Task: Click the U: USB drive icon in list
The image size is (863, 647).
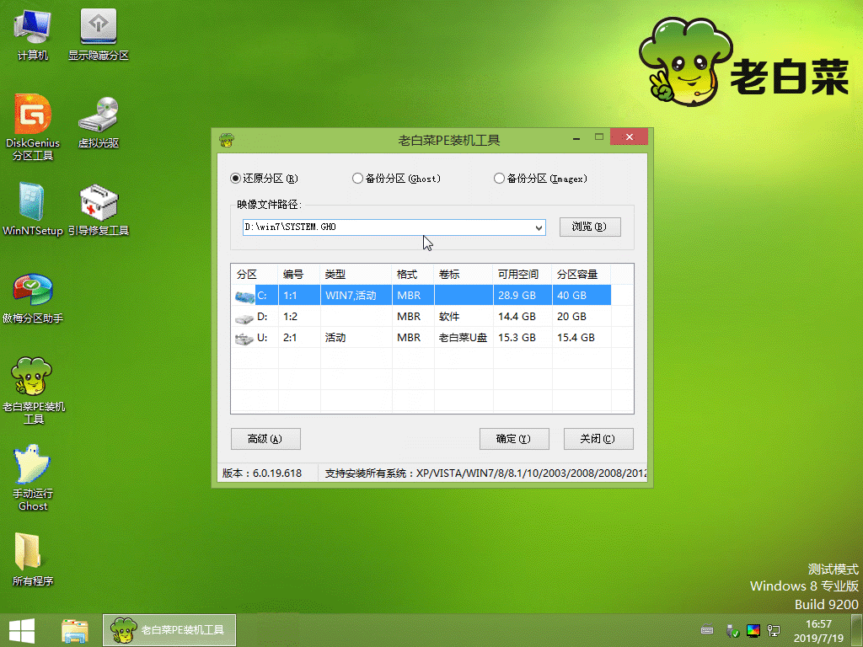Action: point(244,339)
